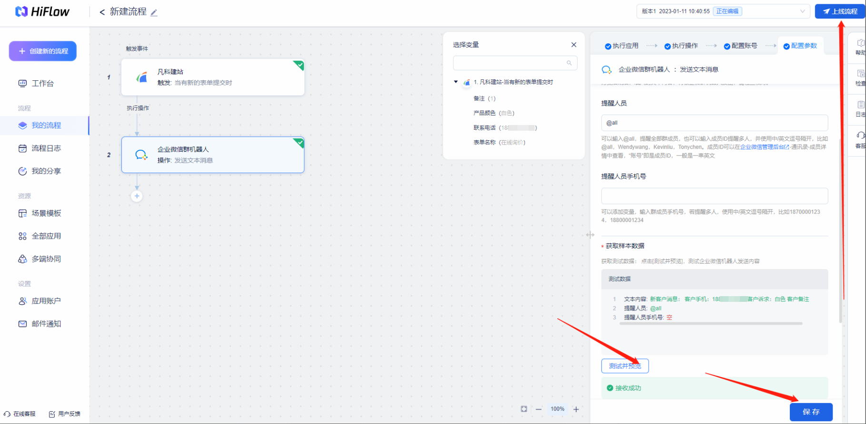Zoom out with the minus icon
The height and width of the screenshot is (424, 866).
[x=539, y=409]
